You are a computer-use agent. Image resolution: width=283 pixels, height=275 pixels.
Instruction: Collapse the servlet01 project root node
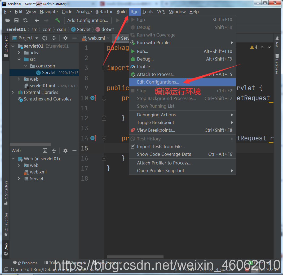point(13,46)
